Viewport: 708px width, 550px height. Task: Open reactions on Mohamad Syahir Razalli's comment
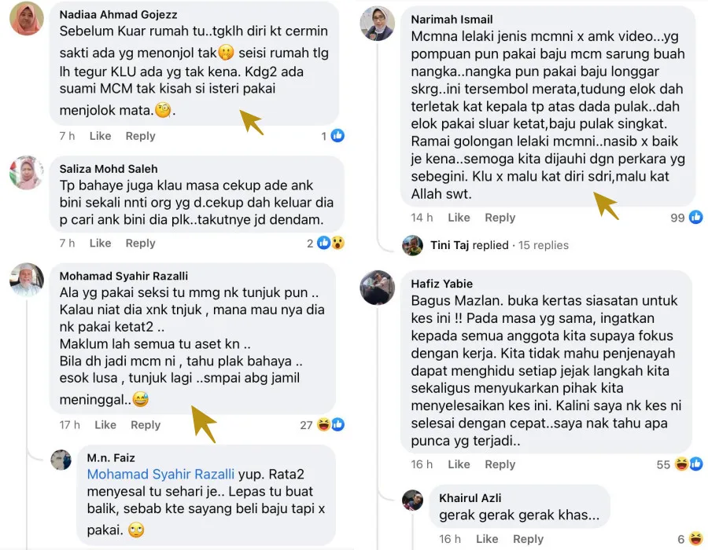330,425
